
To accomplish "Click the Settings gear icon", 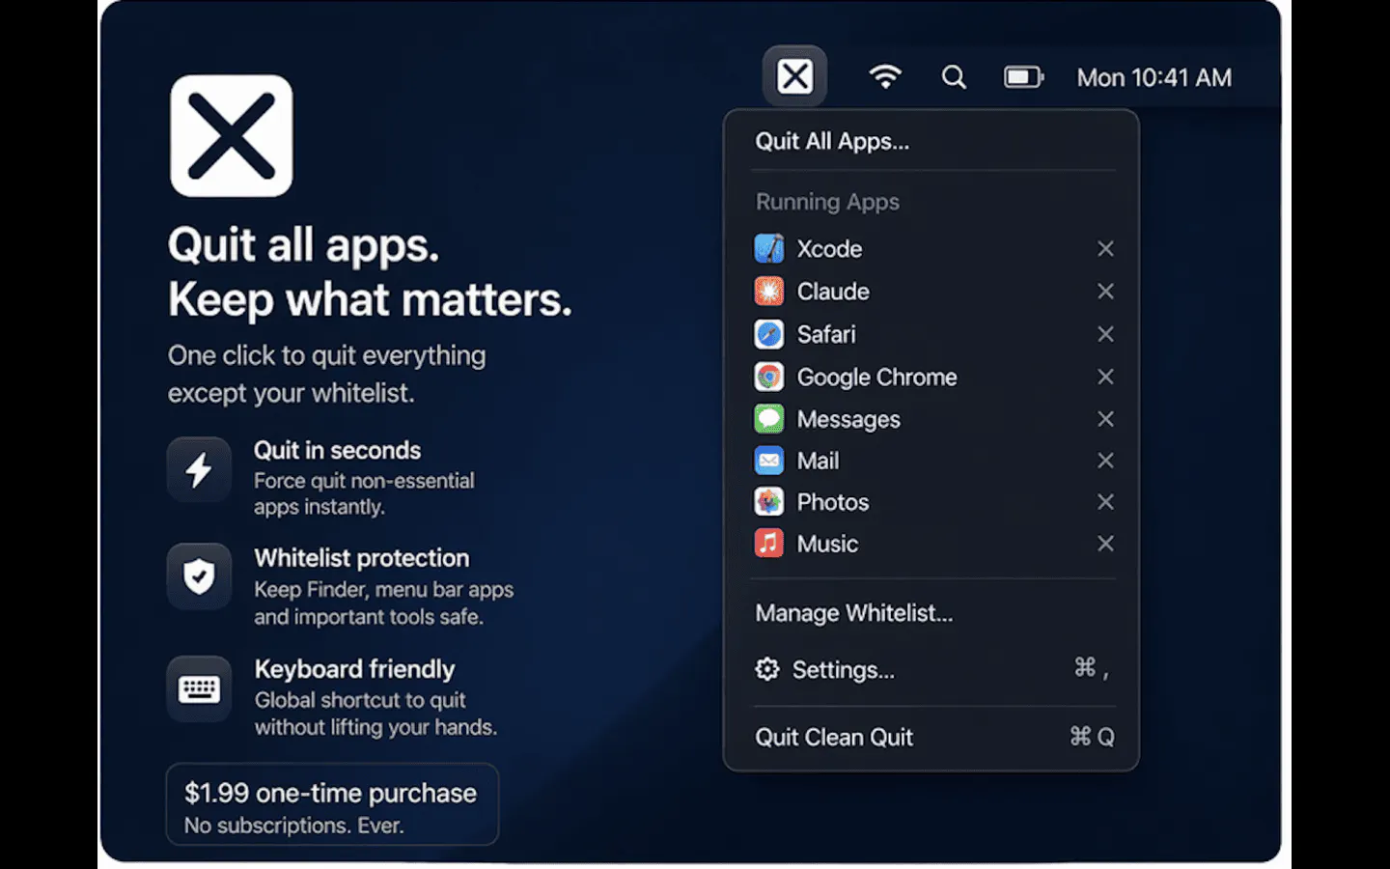I will pos(767,669).
